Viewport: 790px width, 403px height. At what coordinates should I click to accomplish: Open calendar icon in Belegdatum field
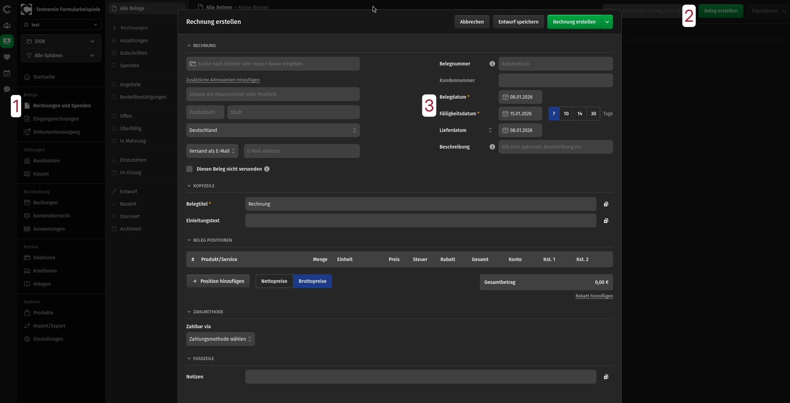[506, 97]
